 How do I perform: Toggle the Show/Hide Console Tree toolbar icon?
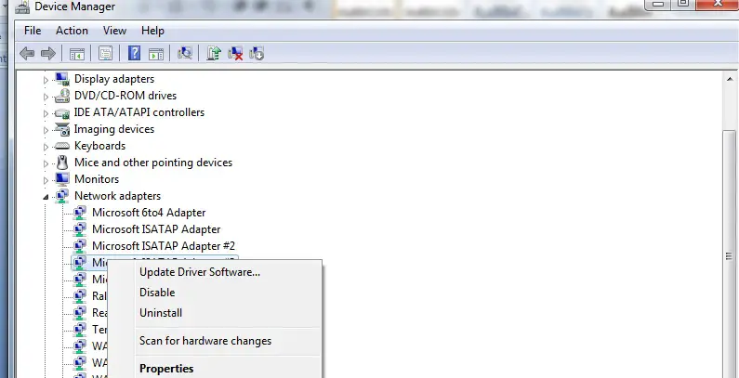[77, 54]
